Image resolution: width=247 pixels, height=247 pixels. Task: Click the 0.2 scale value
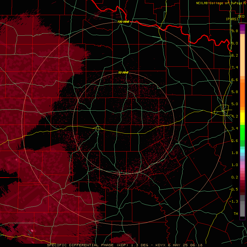(x=235, y=177)
